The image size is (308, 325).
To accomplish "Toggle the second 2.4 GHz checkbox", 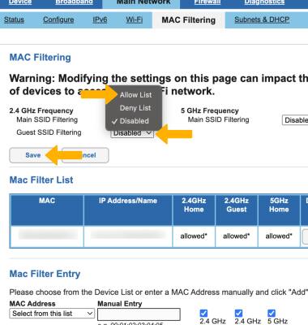I will 238,313.
